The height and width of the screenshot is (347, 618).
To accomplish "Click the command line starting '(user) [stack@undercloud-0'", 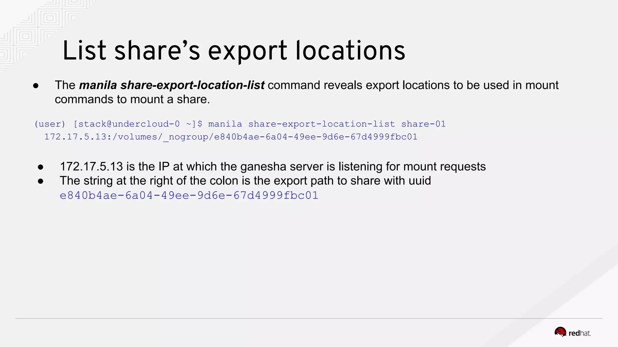I will (x=240, y=124).
